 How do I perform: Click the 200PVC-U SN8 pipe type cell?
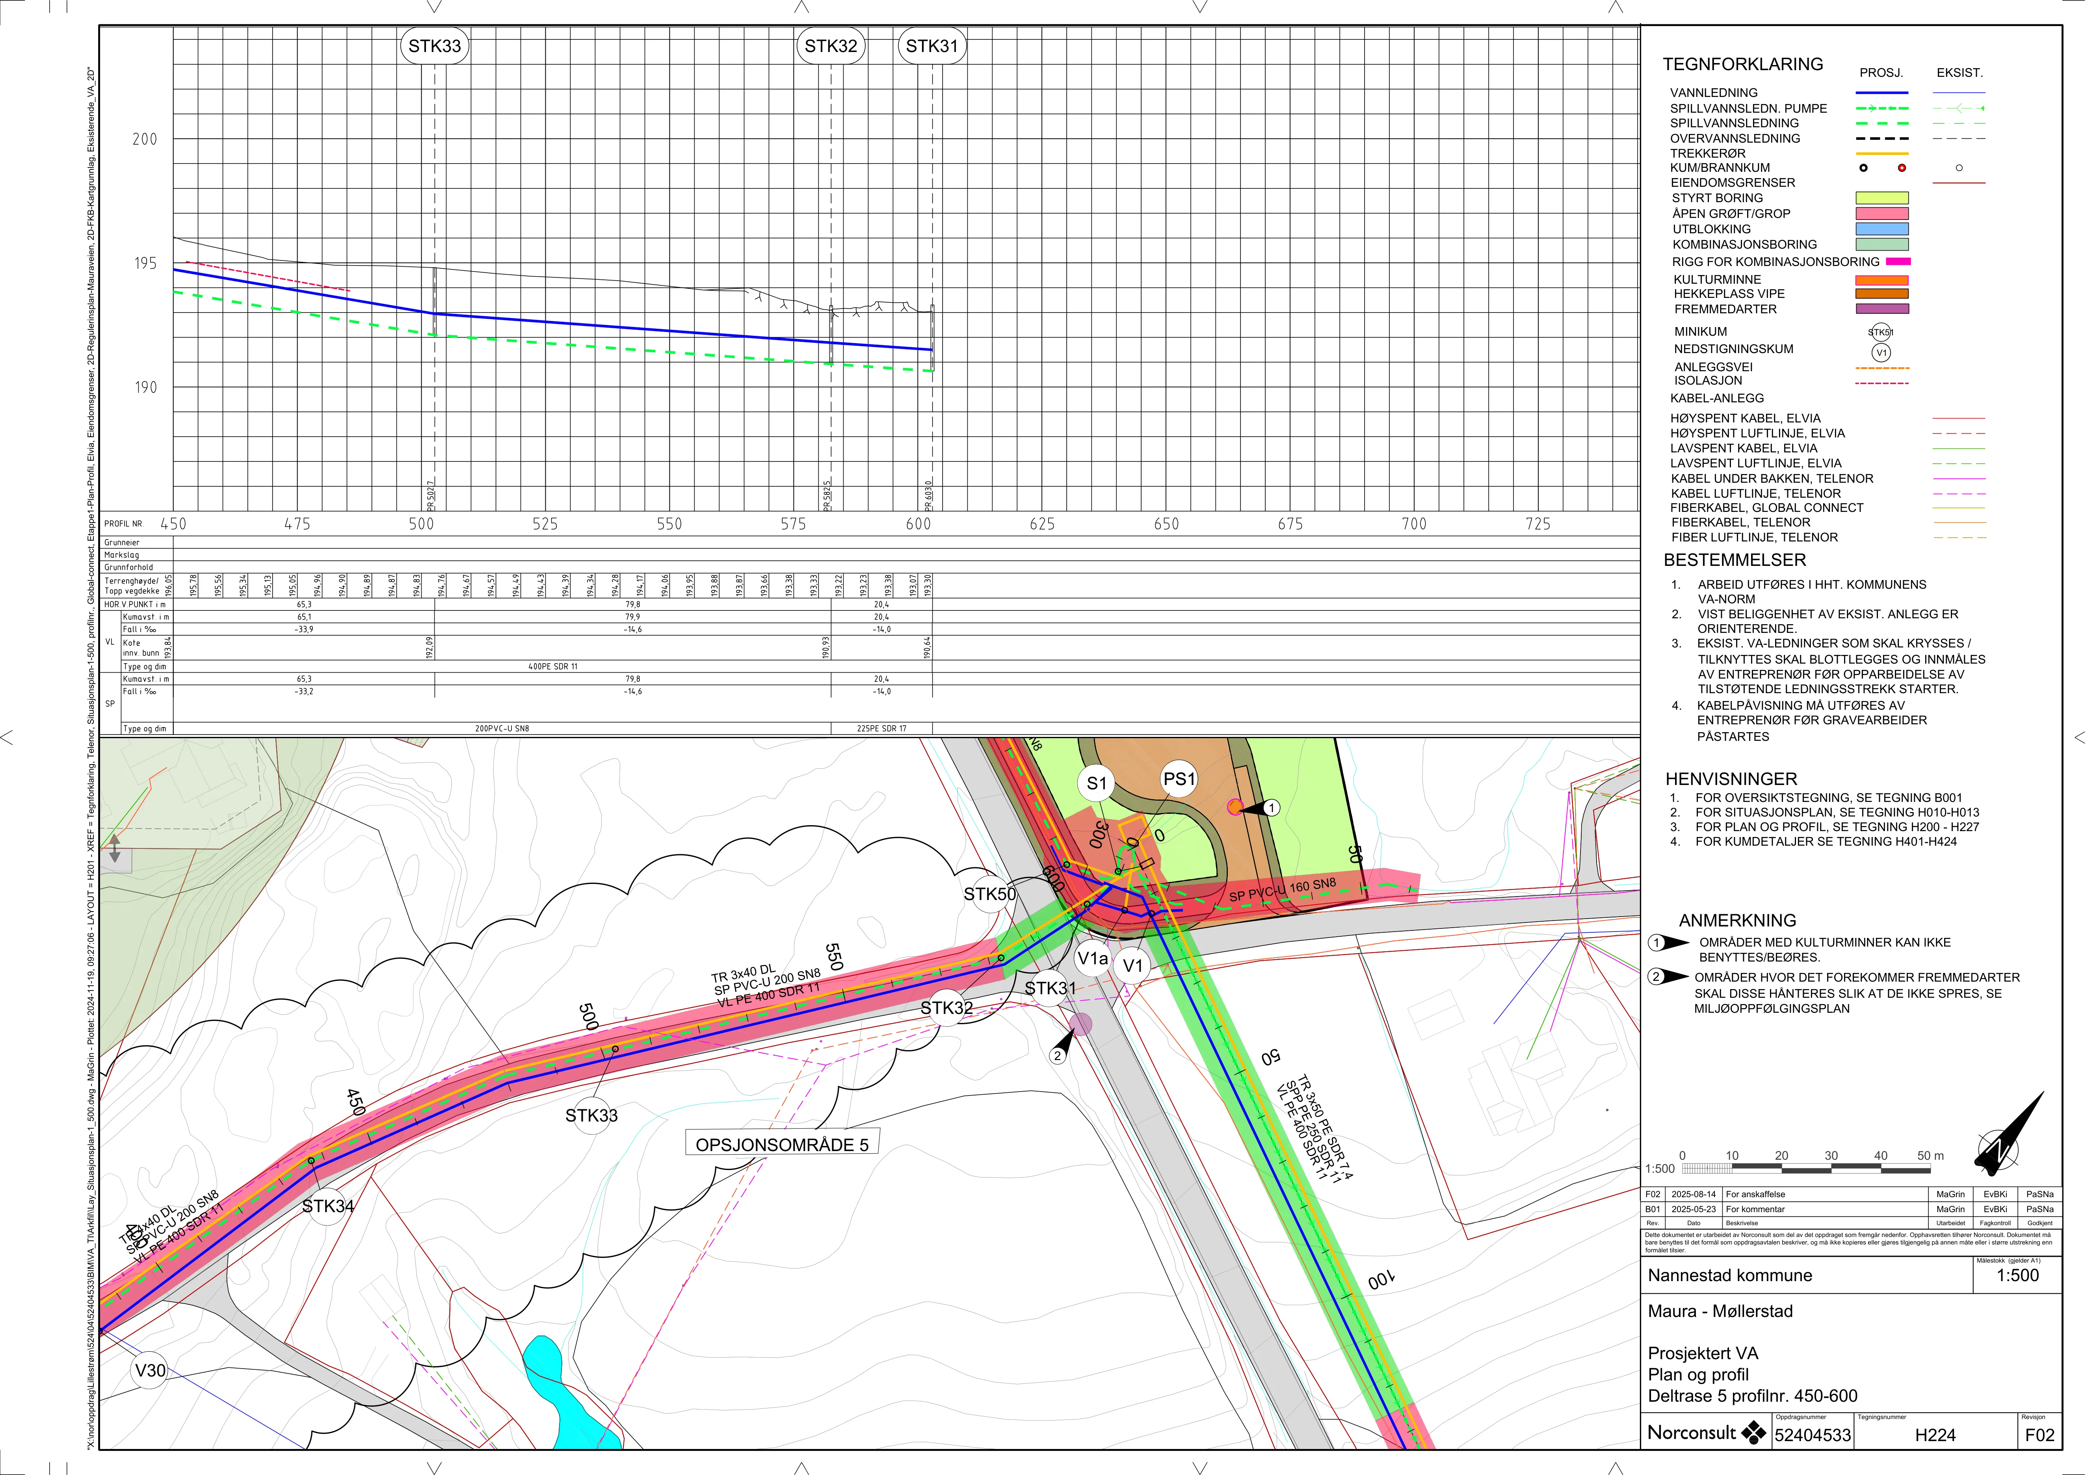(502, 729)
